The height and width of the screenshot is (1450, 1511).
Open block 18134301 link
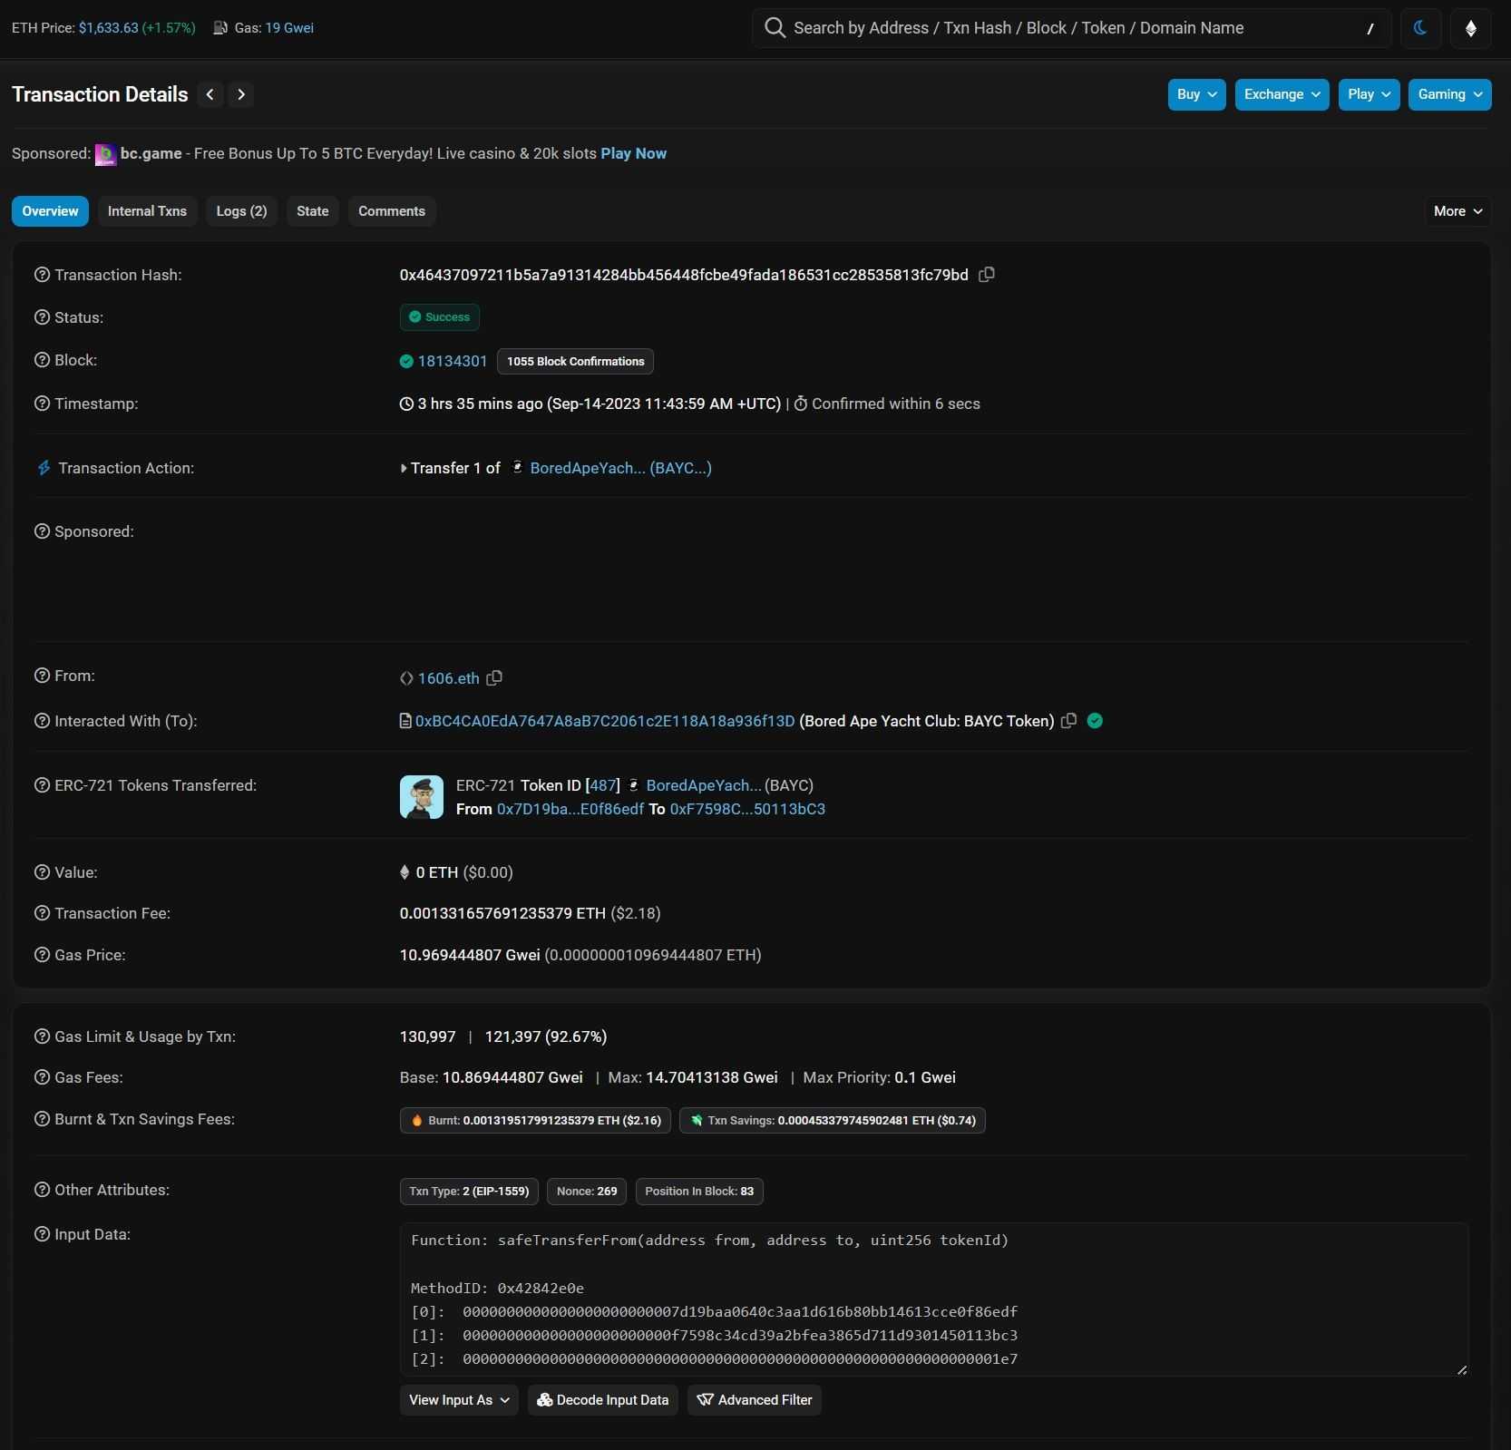tap(453, 361)
